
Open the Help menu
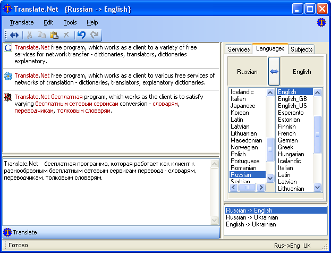point(92,22)
